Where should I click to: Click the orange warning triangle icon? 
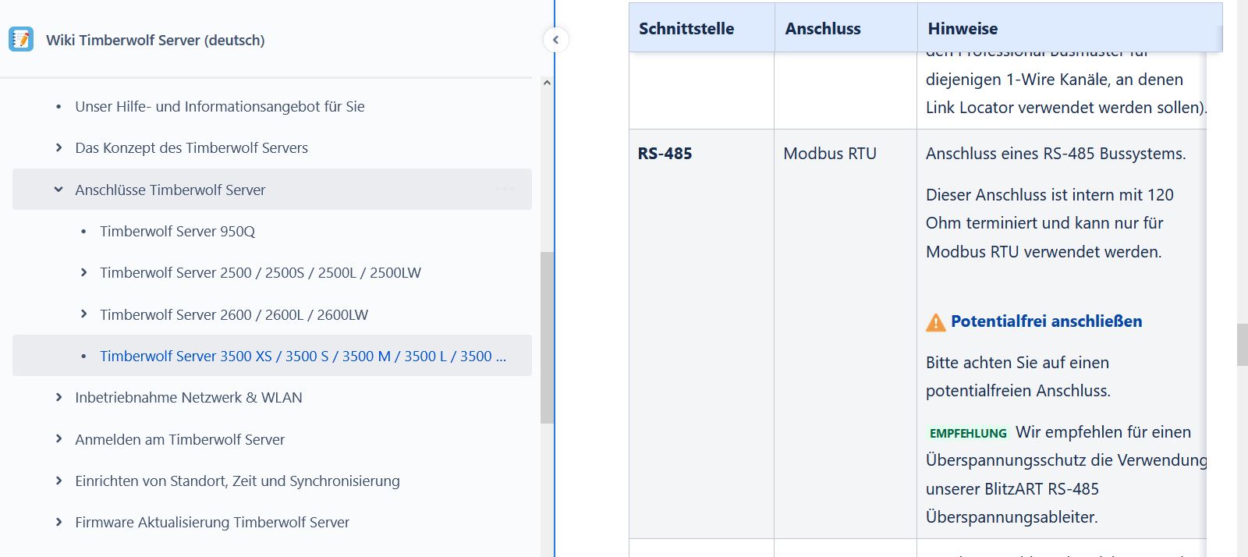tap(935, 322)
